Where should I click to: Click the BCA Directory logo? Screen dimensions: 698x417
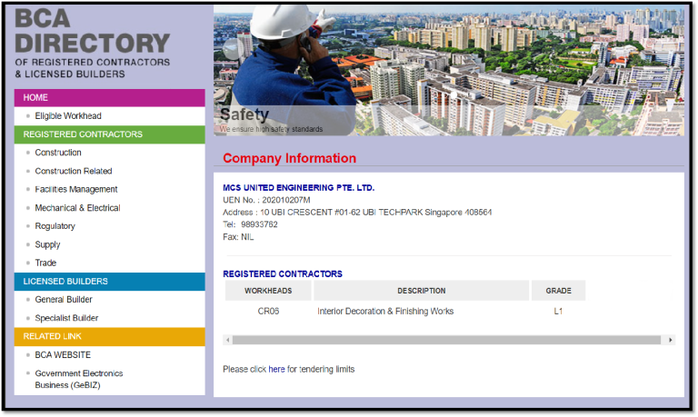[92, 43]
